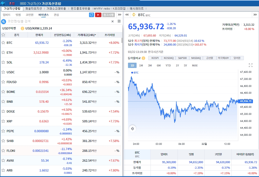
Task: Click the 코인명/심볼 검색 search field
Action: tap(59, 21)
